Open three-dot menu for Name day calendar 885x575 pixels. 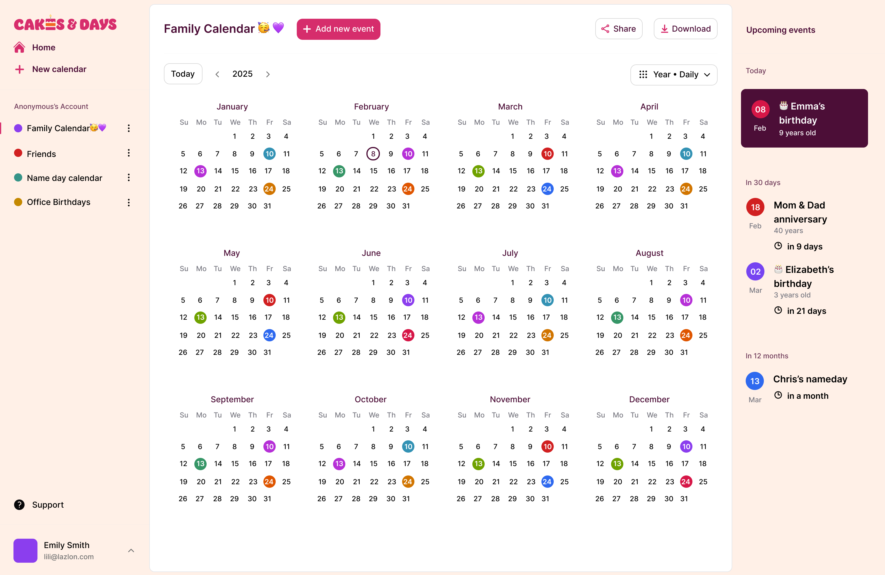point(129,178)
